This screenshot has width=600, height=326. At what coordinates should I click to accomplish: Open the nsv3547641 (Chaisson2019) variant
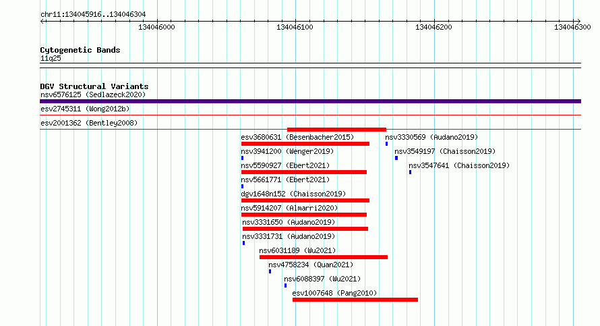(x=459, y=165)
